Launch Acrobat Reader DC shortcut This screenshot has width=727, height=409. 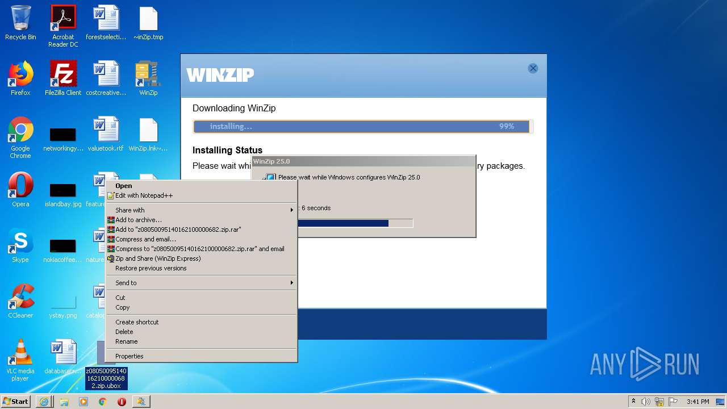point(63,26)
